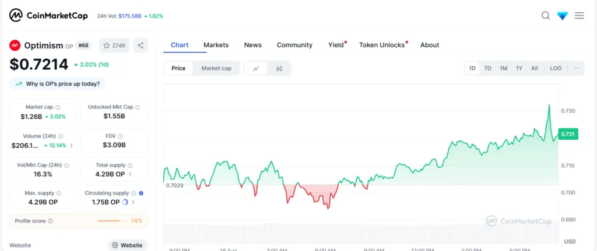597x251 pixels.
Task: Click Volume (24h) info icon
Action: pos(61,136)
